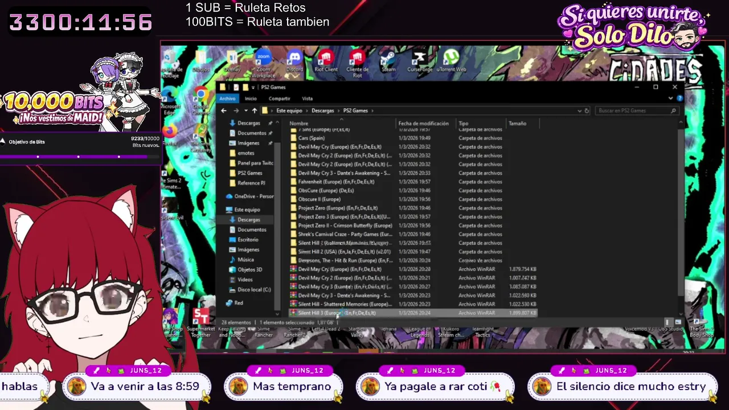Screen dimensions: 729x410
Task: Open the uTorrent Web desktop shortcut
Action: [451, 61]
